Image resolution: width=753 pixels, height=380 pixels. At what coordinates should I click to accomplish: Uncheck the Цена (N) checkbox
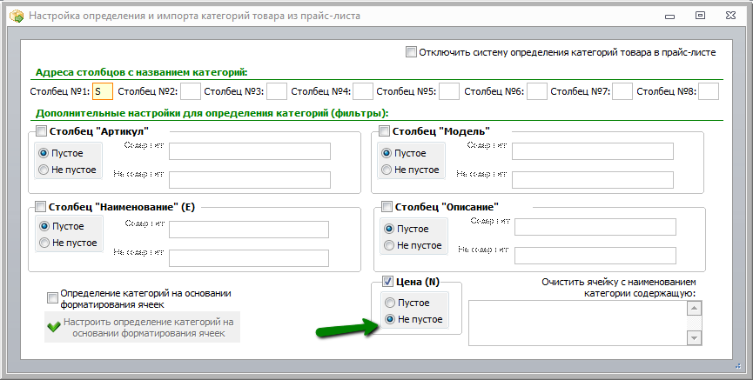pos(388,281)
